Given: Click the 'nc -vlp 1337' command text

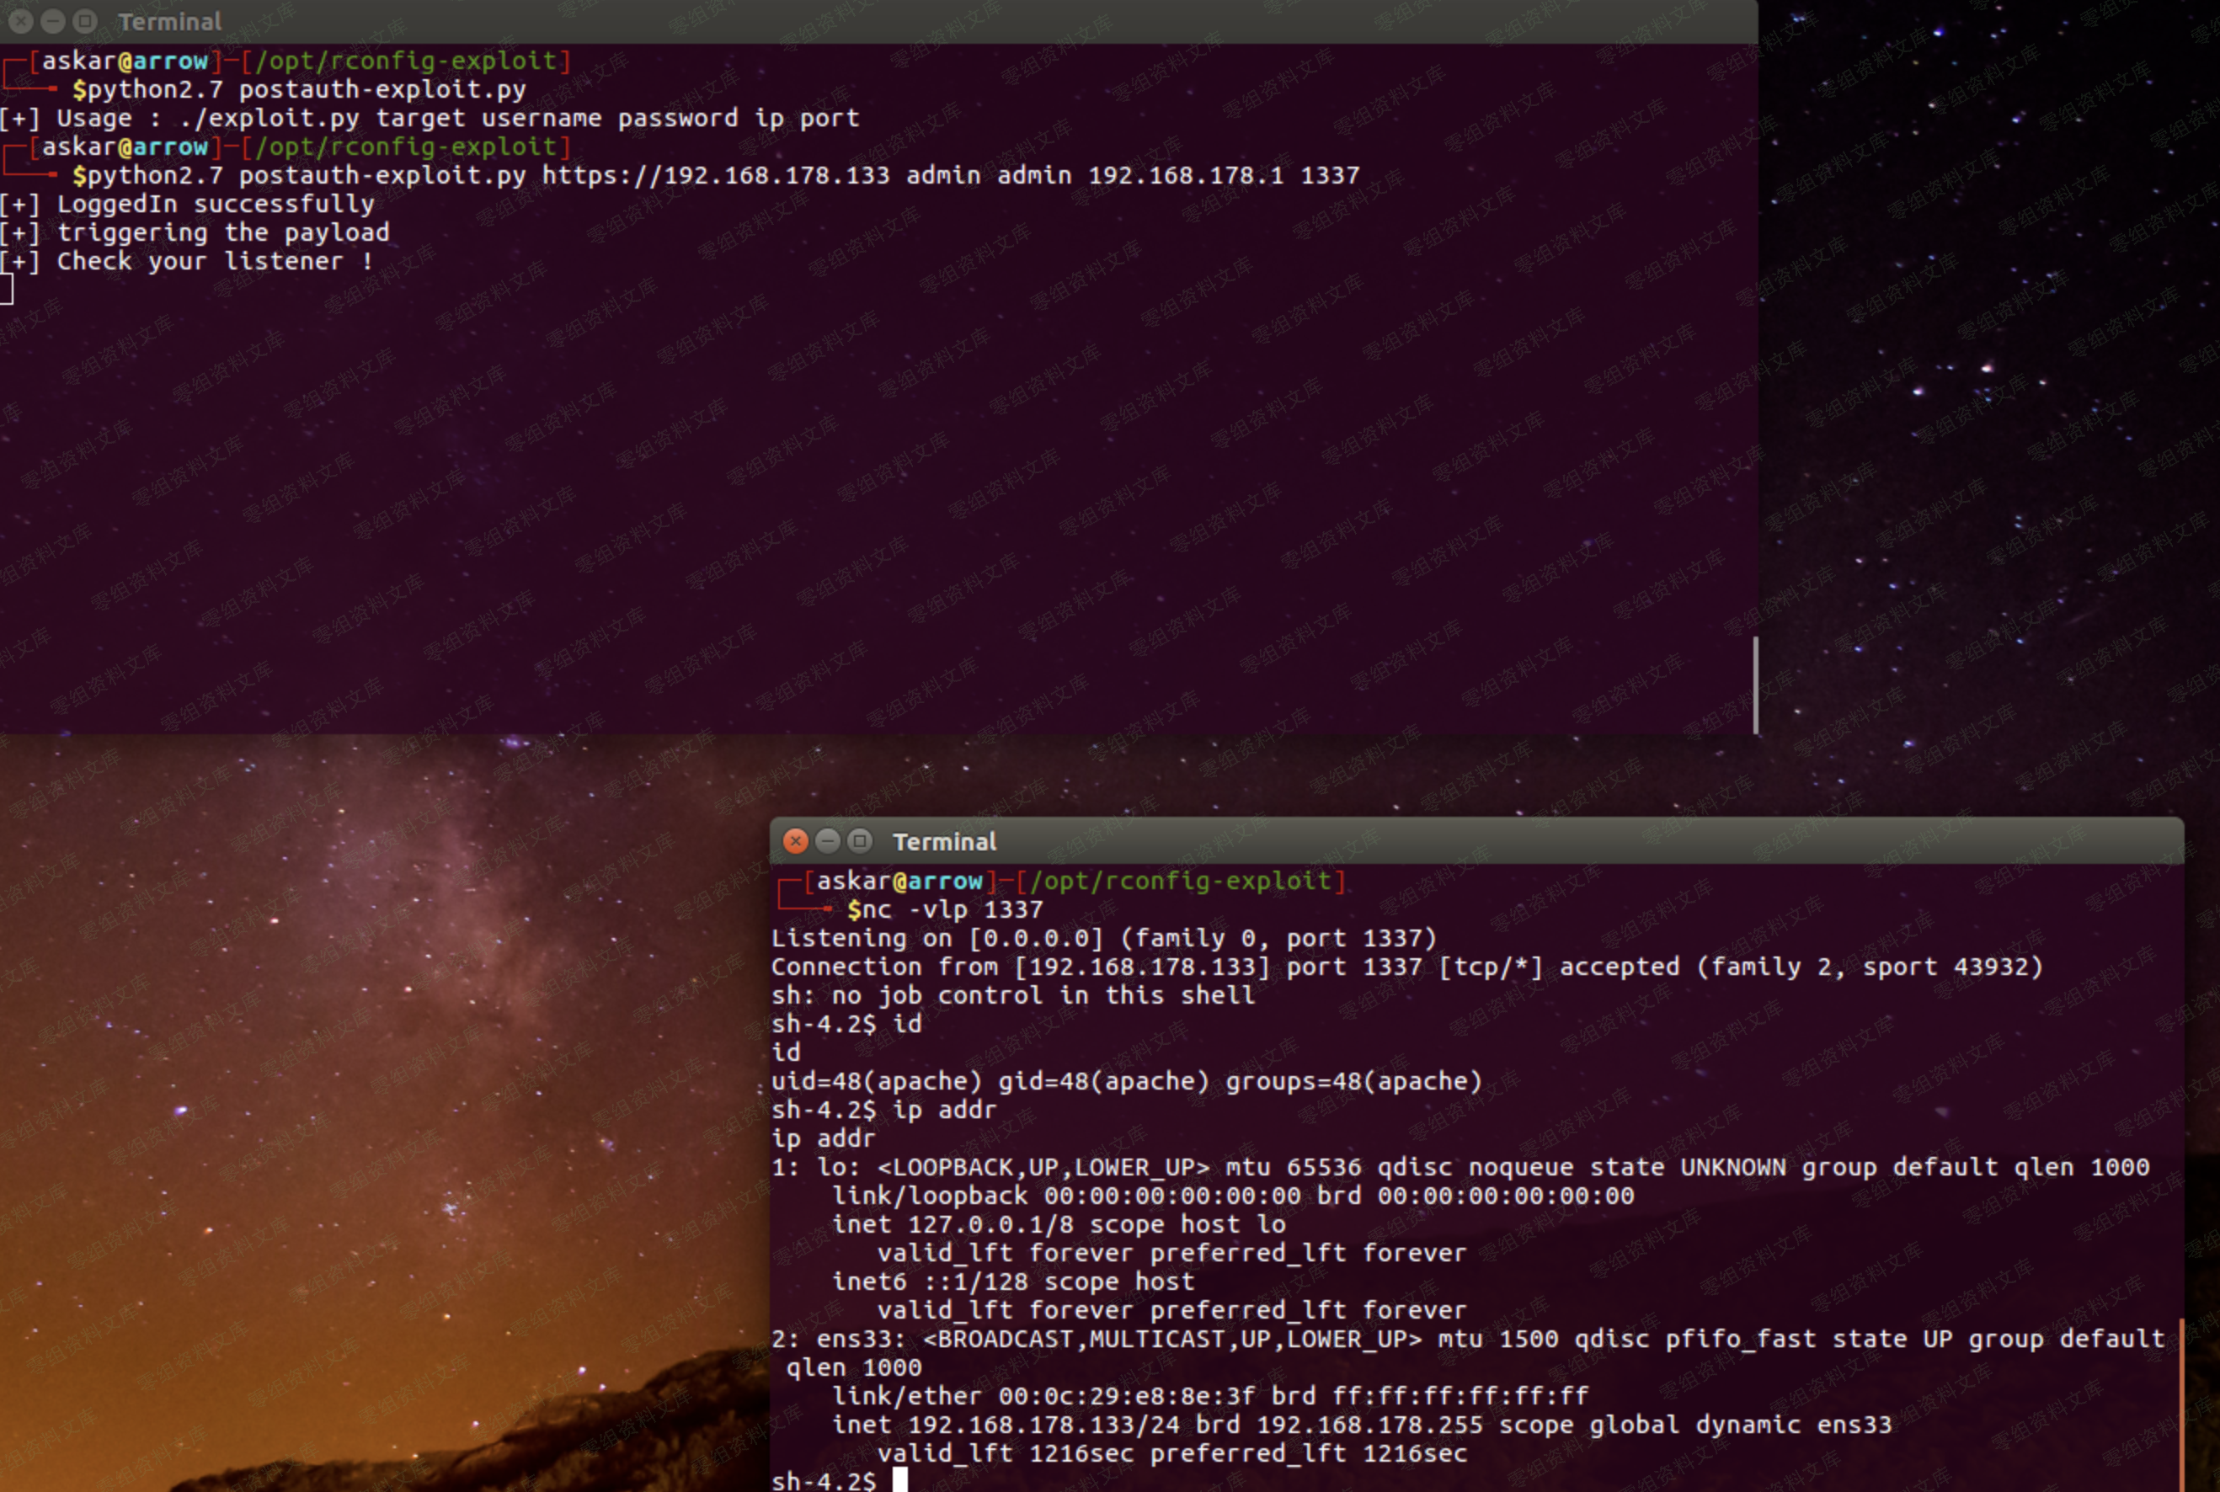Looking at the screenshot, I should (953, 911).
